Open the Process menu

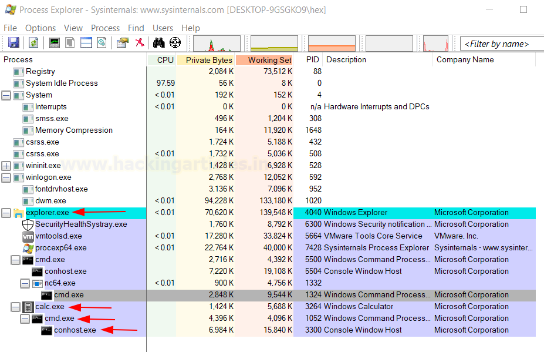105,28
